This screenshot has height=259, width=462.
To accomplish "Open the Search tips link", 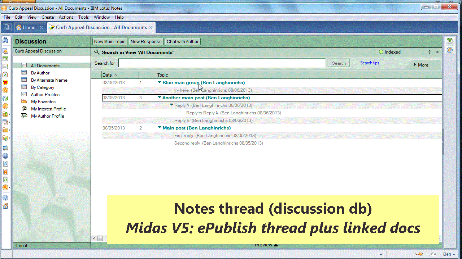I will tap(370, 63).
